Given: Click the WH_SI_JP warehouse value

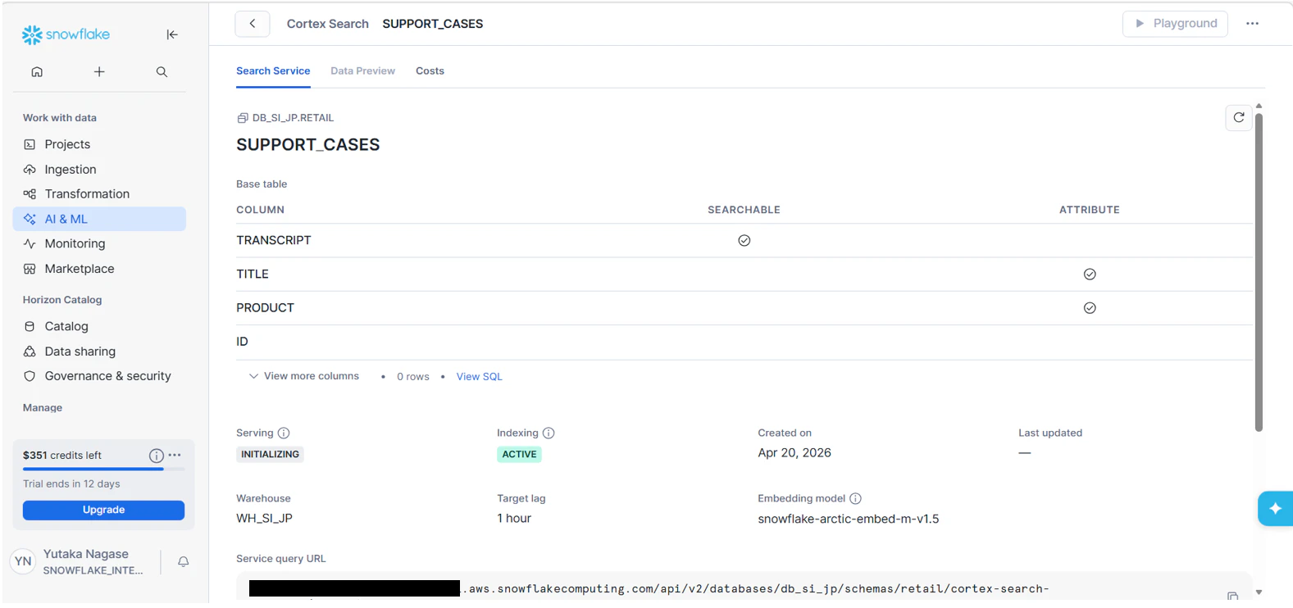Looking at the screenshot, I should 264,519.
